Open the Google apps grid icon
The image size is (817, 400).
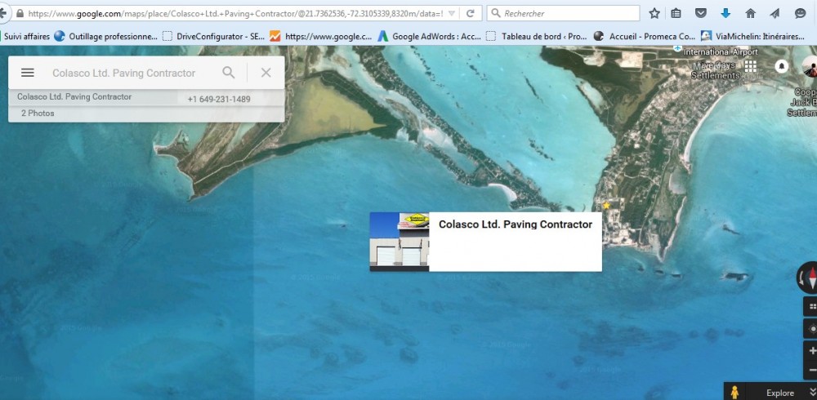(750, 66)
